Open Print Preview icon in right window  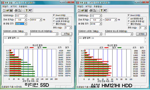[94, 10]
